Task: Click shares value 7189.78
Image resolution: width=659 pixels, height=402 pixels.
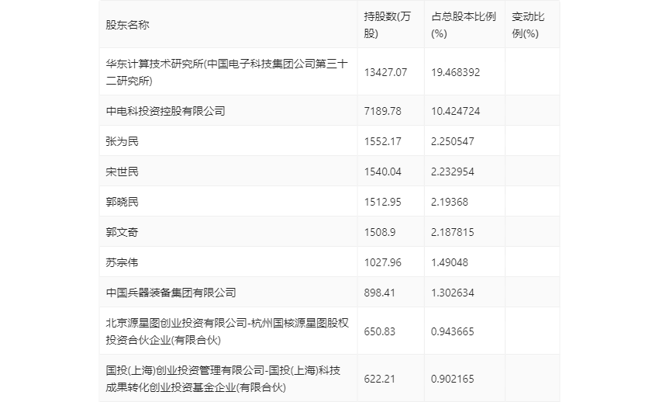Action: click(382, 111)
